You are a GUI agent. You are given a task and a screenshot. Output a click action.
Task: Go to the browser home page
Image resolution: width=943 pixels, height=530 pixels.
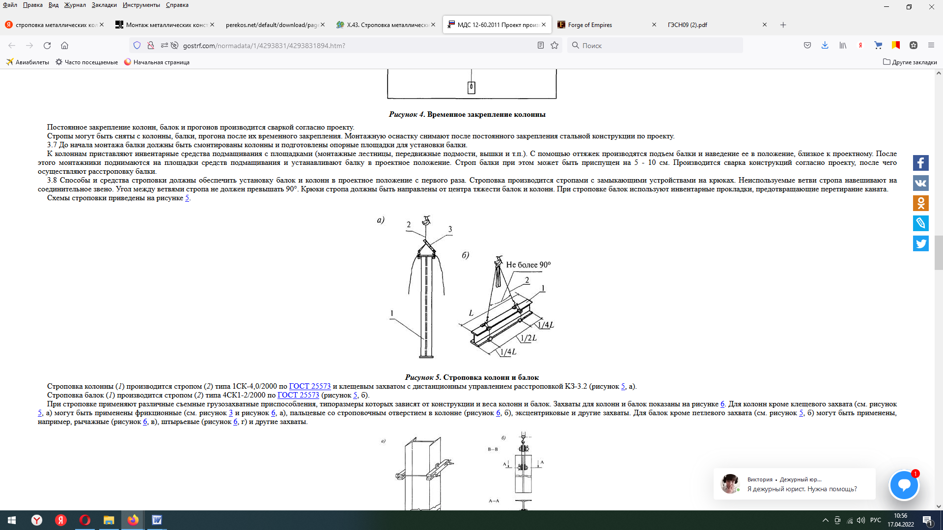point(64,45)
